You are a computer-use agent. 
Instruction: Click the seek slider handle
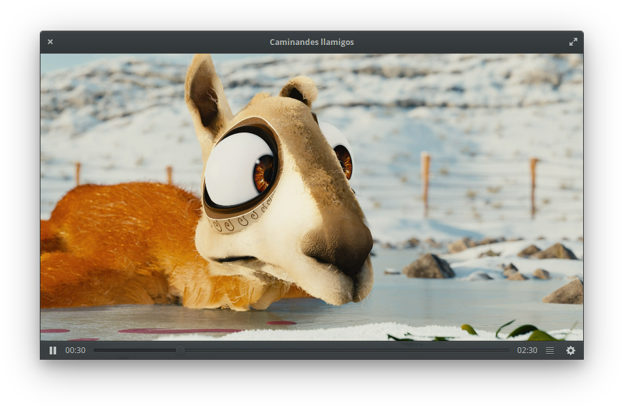point(180,351)
